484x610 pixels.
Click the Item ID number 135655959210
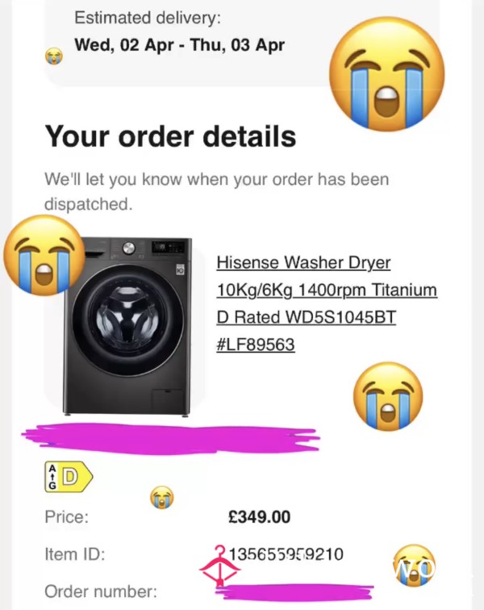(x=286, y=554)
